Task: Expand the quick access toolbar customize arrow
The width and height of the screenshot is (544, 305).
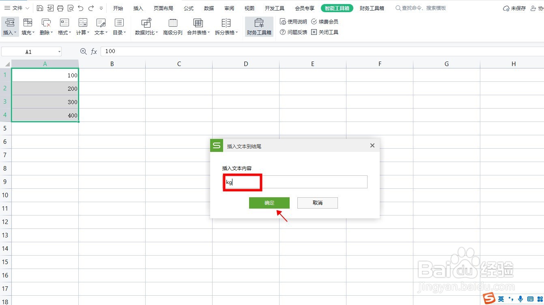Action: [101, 8]
